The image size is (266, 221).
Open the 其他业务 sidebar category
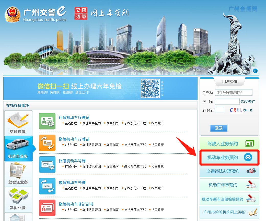18,200
